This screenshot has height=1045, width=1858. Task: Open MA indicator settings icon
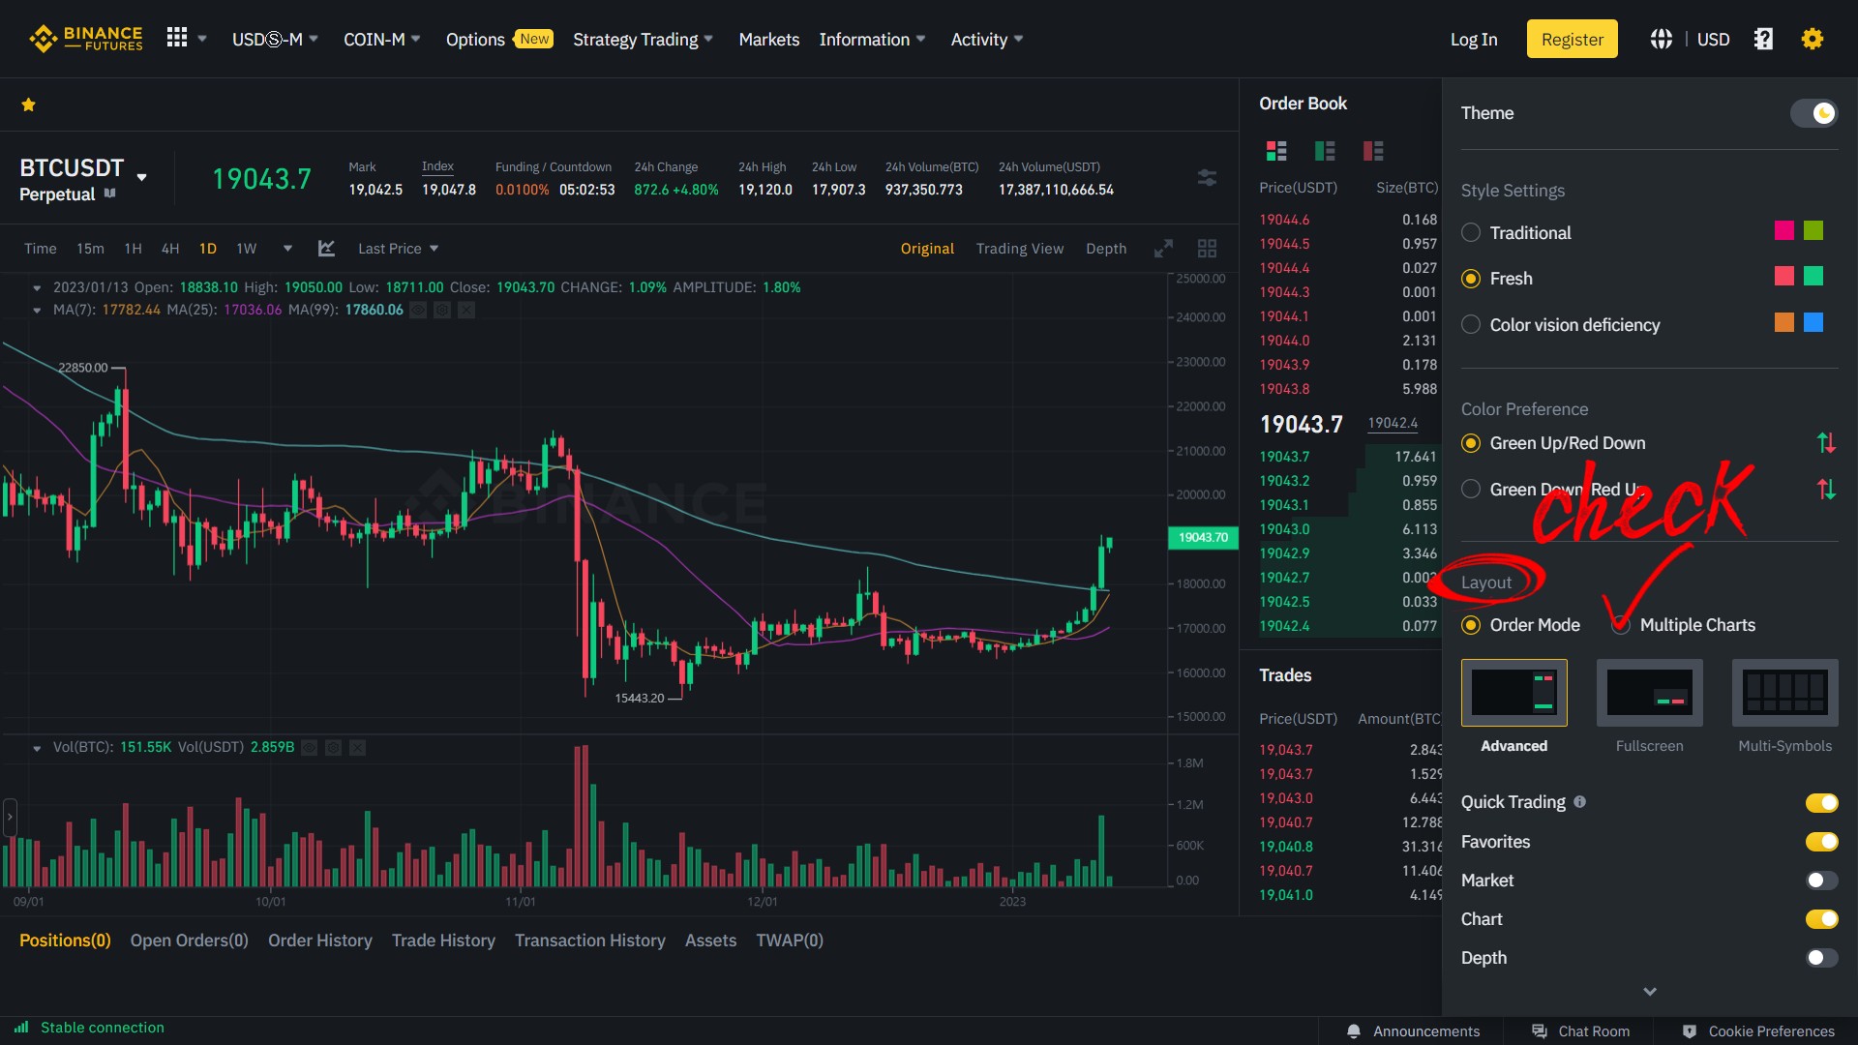click(x=442, y=310)
